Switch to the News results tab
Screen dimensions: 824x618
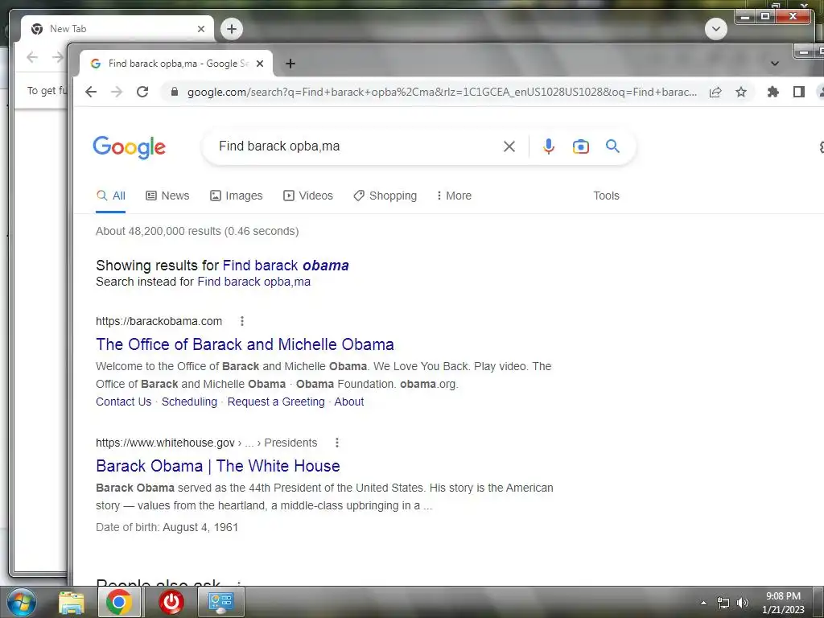[167, 196]
